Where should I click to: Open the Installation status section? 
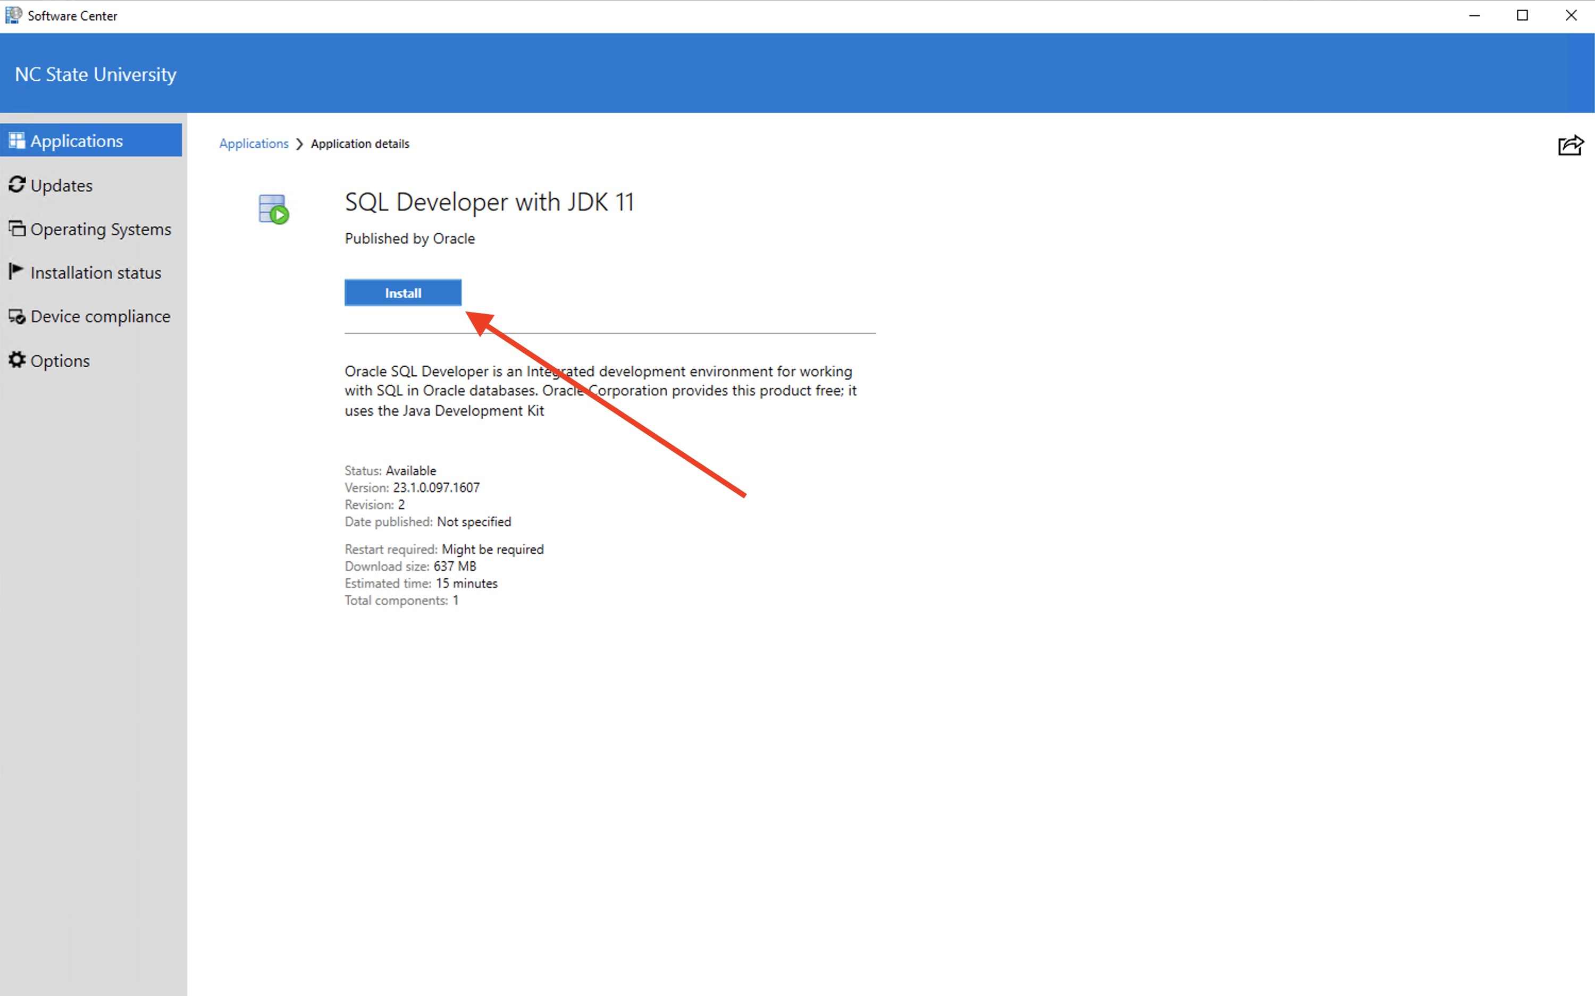[x=96, y=273]
